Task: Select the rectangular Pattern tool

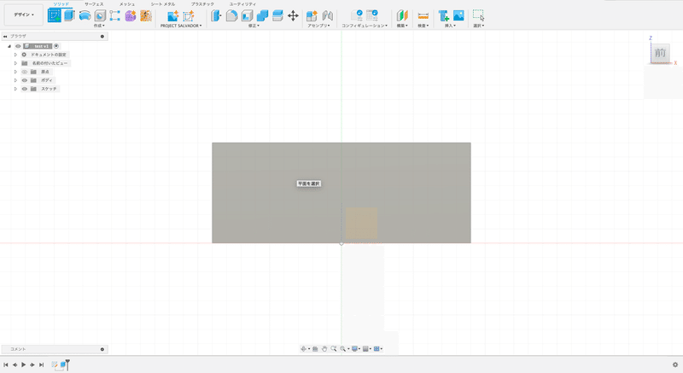Action: coord(115,15)
